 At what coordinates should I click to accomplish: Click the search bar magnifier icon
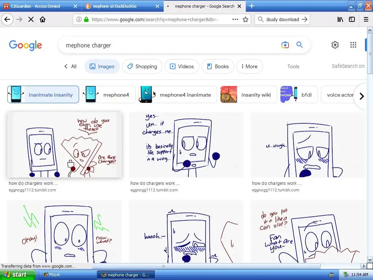261,19
